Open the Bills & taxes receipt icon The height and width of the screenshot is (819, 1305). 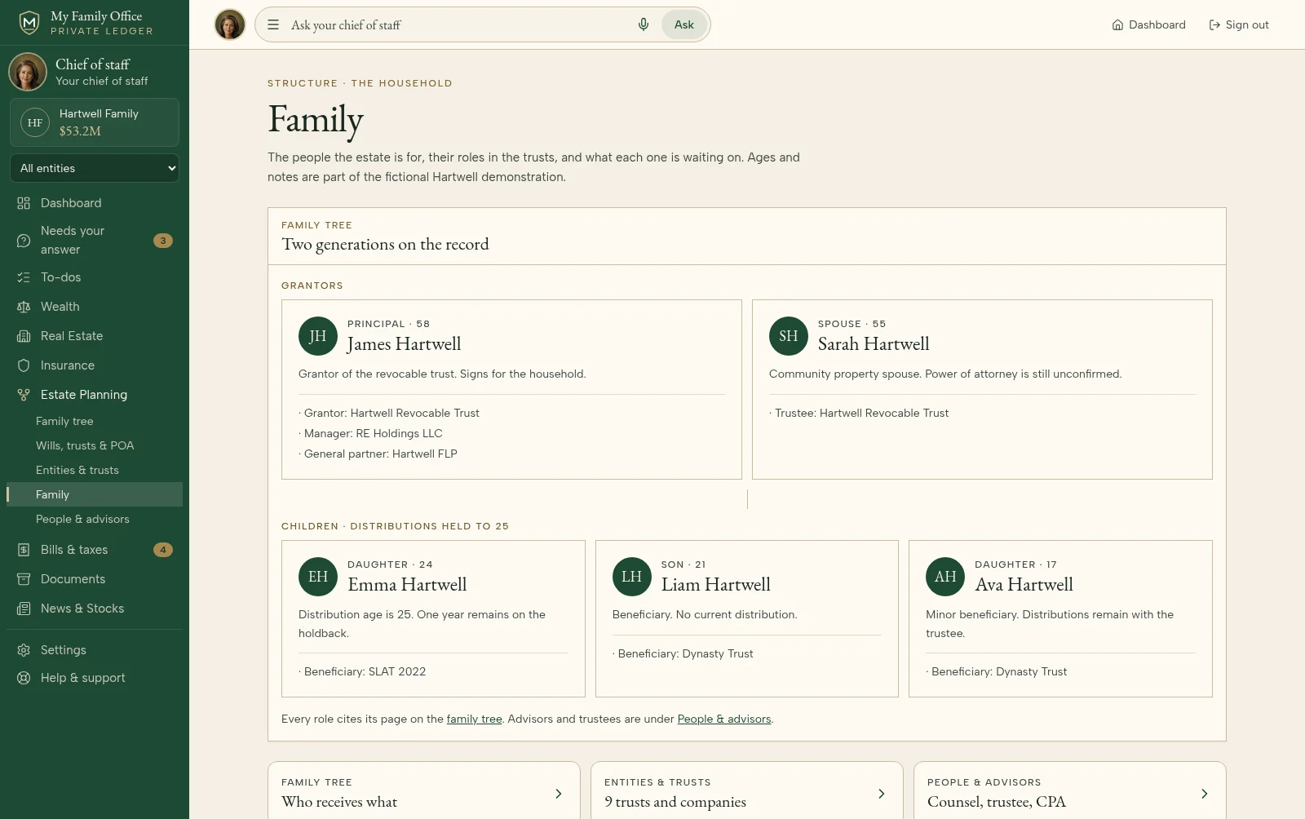point(24,550)
